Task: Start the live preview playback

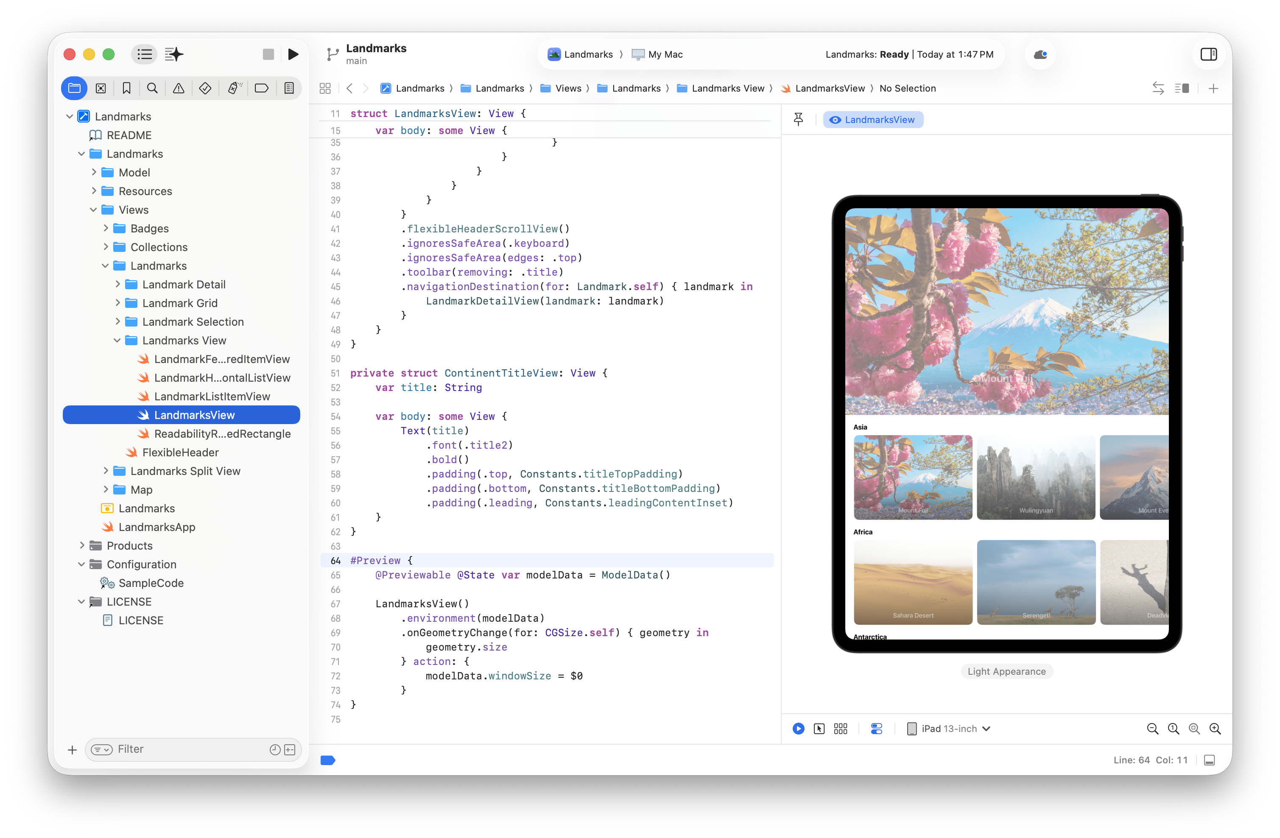Action: point(798,728)
